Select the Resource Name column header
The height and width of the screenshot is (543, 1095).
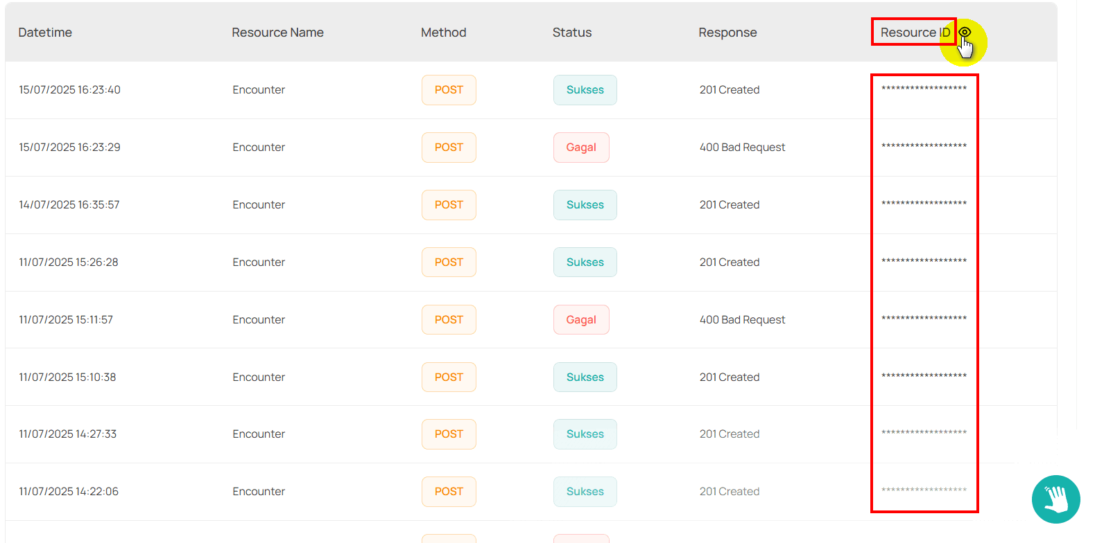tap(277, 33)
